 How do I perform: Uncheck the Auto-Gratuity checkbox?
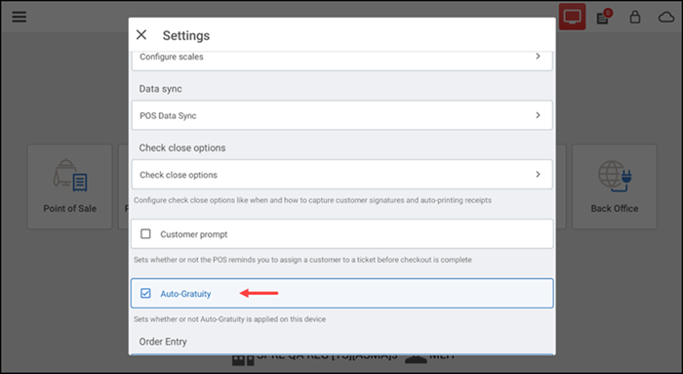pyautogui.click(x=145, y=293)
